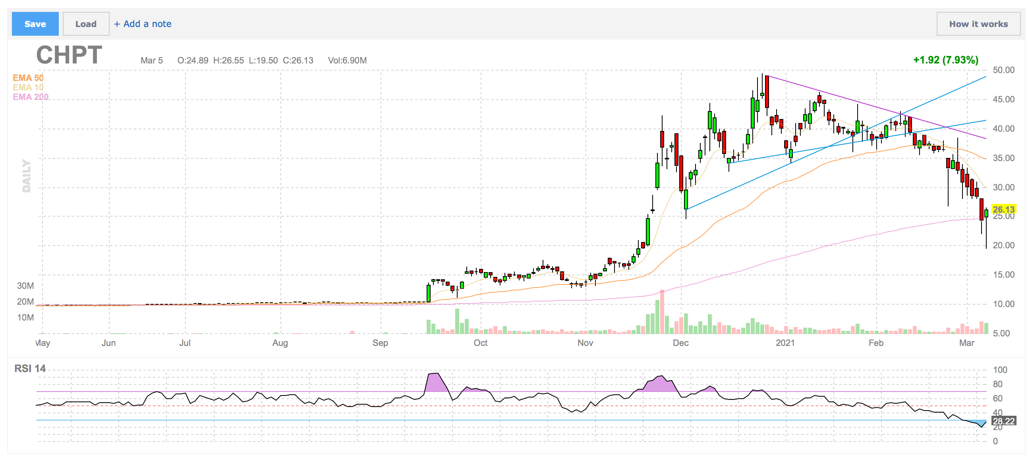Click the Load button
Screen dimensions: 1028x457
(86, 24)
